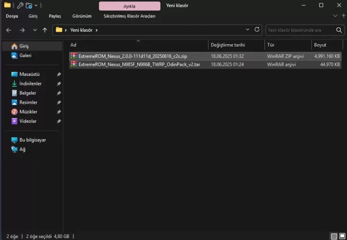Open the recent locations dropdown
Image resolution: width=347 pixels, height=240 pixels.
pyautogui.click(x=35, y=30)
